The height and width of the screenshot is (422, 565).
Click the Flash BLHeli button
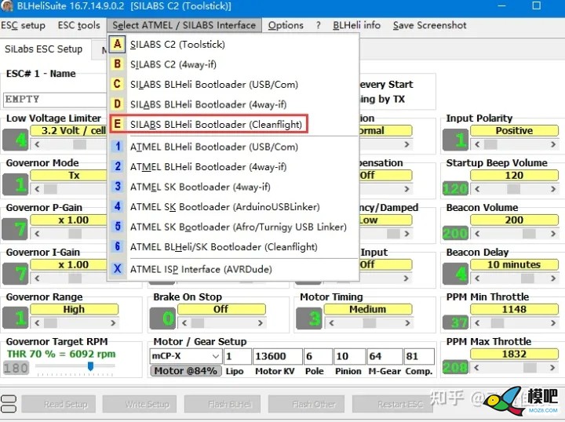coord(222,404)
